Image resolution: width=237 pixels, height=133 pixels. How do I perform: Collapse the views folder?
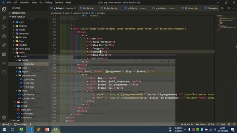(x=22, y=52)
